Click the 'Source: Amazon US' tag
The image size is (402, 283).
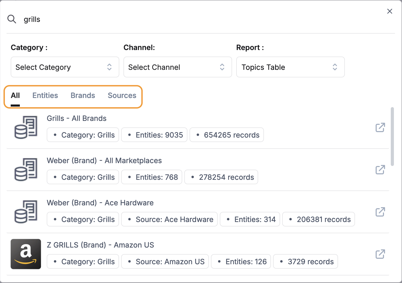click(x=165, y=261)
